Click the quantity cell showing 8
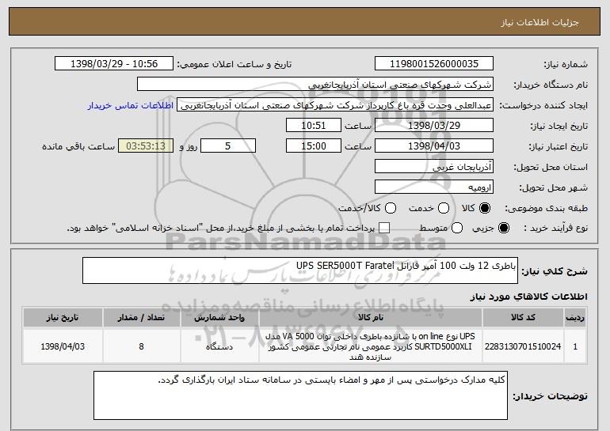The width and height of the screenshot is (610, 431). click(x=141, y=346)
